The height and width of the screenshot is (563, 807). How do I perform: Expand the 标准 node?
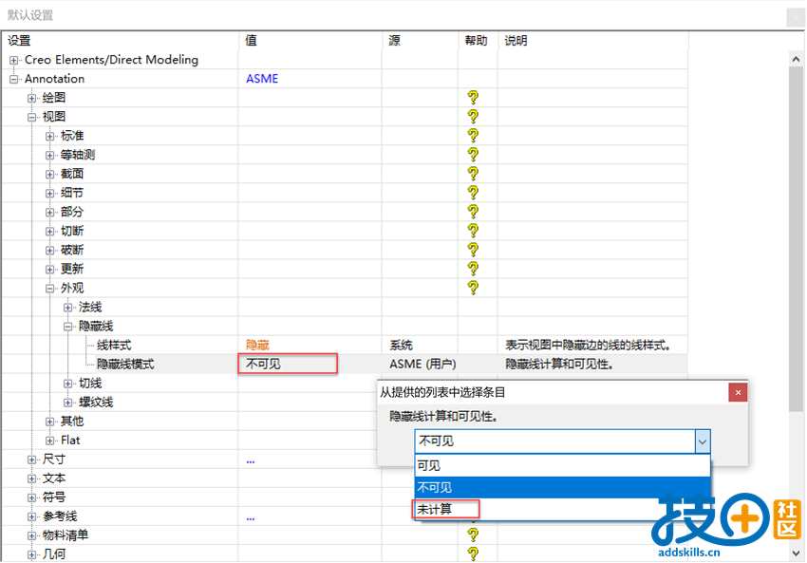(50, 137)
